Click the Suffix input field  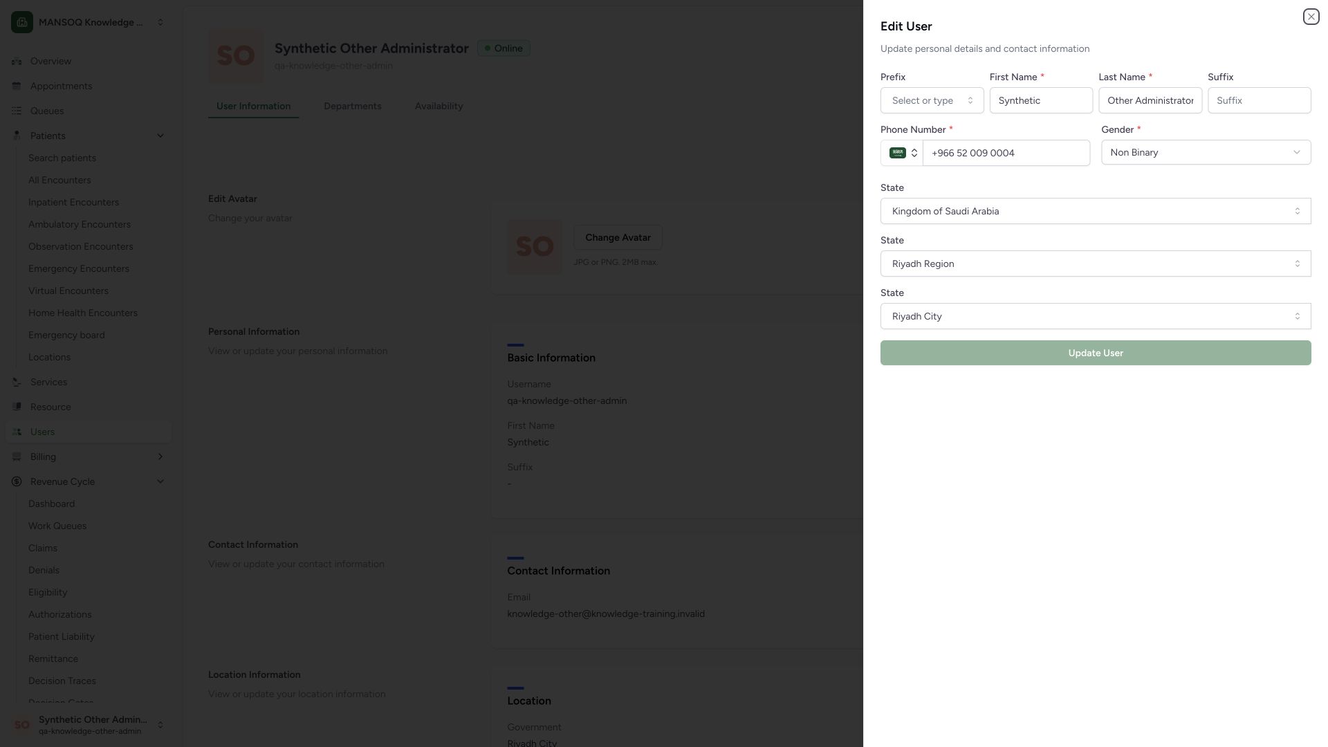click(1259, 100)
